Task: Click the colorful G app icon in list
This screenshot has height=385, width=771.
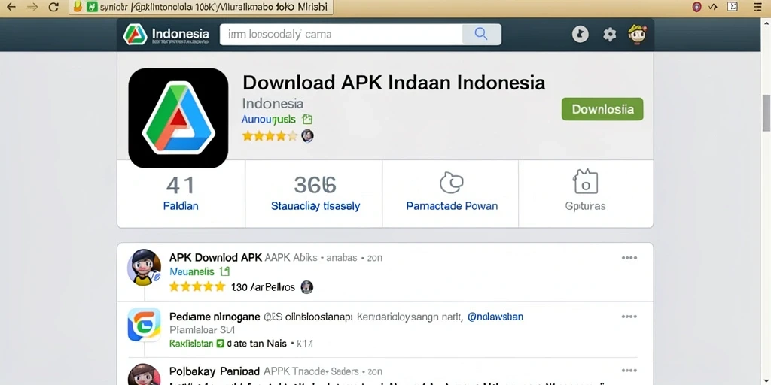Action: pyautogui.click(x=144, y=325)
